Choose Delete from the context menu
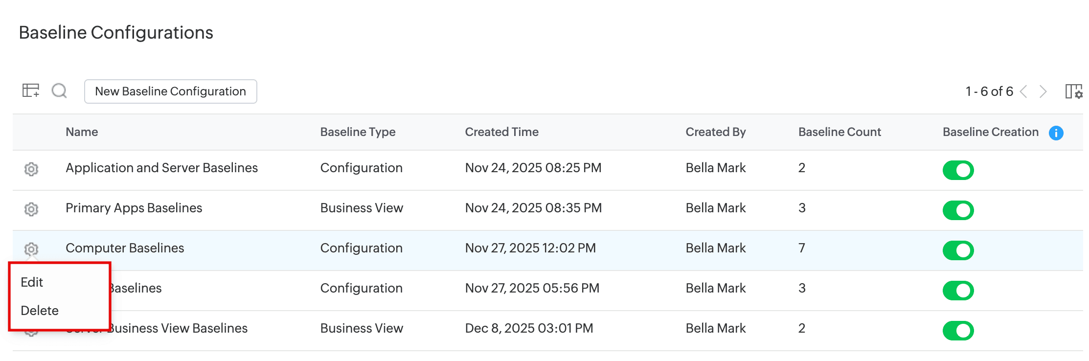The height and width of the screenshot is (361, 1089). (x=40, y=311)
